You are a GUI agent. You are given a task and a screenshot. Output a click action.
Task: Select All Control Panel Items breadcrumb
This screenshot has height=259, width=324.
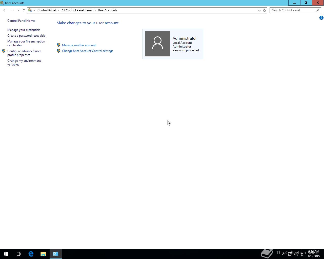tap(77, 10)
